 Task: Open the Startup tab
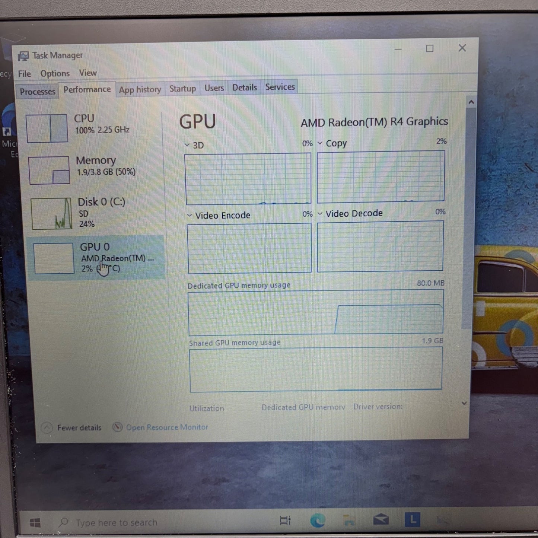(x=182, y=89)
